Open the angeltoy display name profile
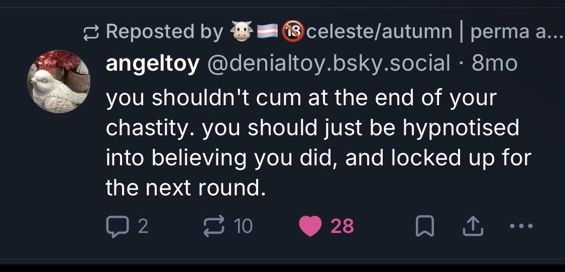The width and height of the screenshot is (565, 272). 152,64
